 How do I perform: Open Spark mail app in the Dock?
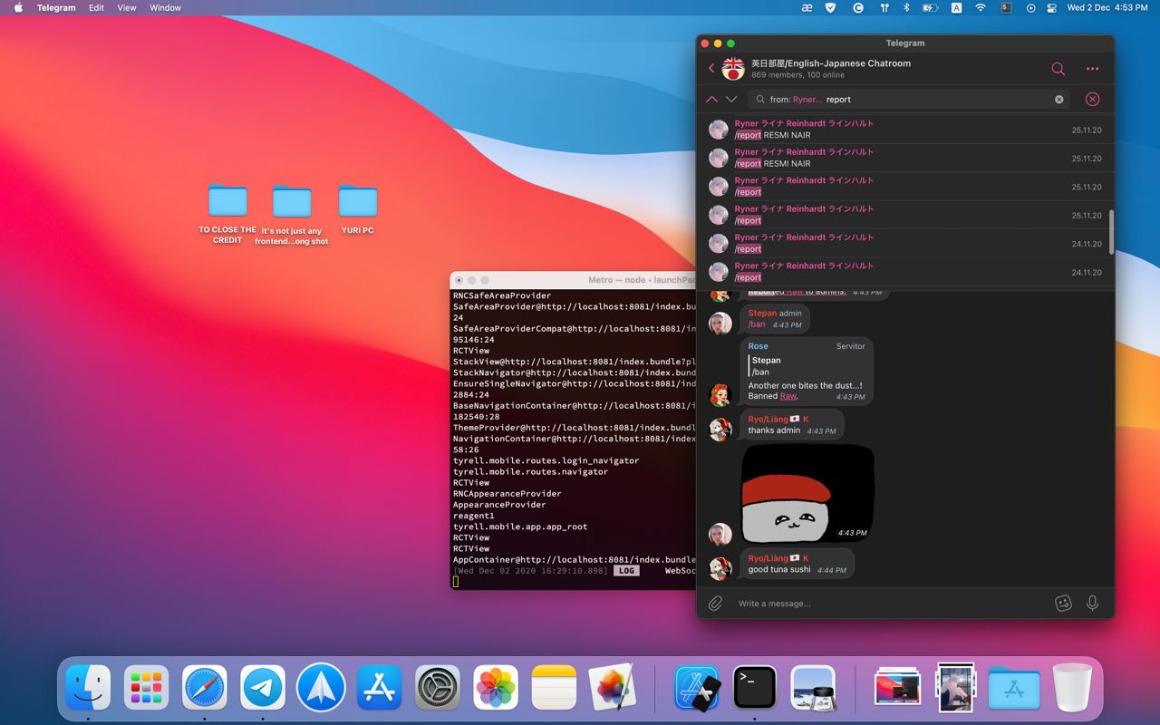point(321,687)
